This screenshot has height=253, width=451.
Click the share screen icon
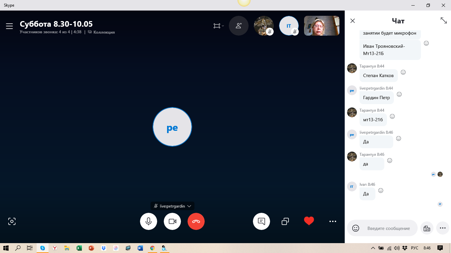pos(285,221)
